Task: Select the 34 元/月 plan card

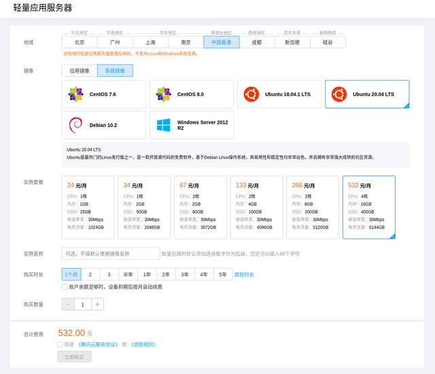Action: (x=144, y=207)
